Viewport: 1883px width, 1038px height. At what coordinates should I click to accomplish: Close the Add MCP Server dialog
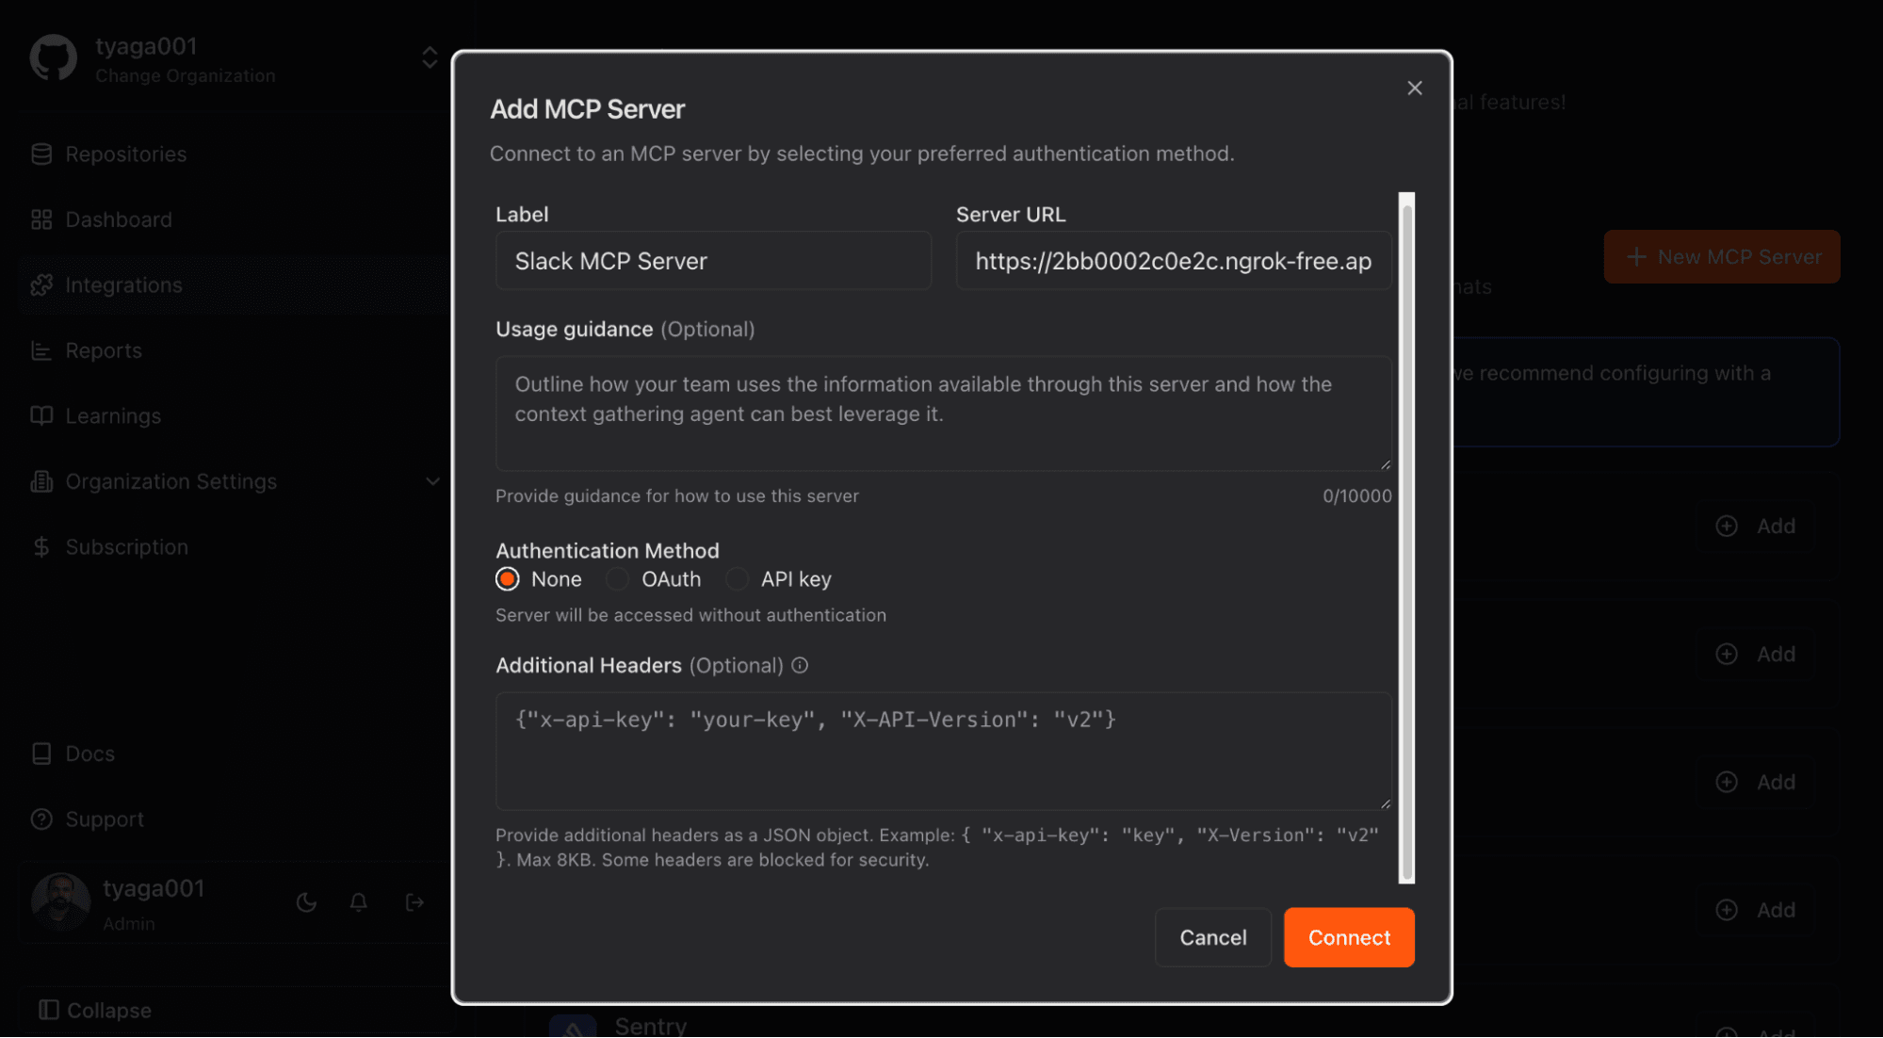point(1414,89)
